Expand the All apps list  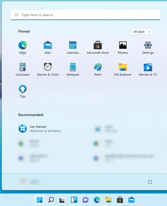point(142,32)
